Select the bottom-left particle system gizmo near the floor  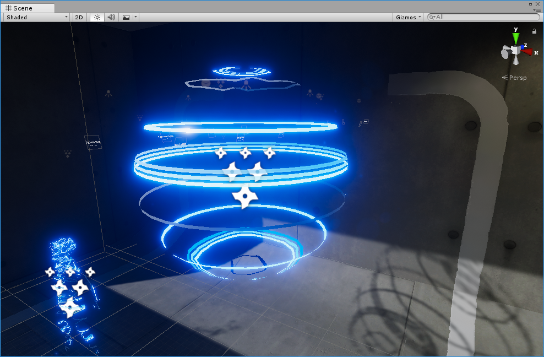(69, 307)
